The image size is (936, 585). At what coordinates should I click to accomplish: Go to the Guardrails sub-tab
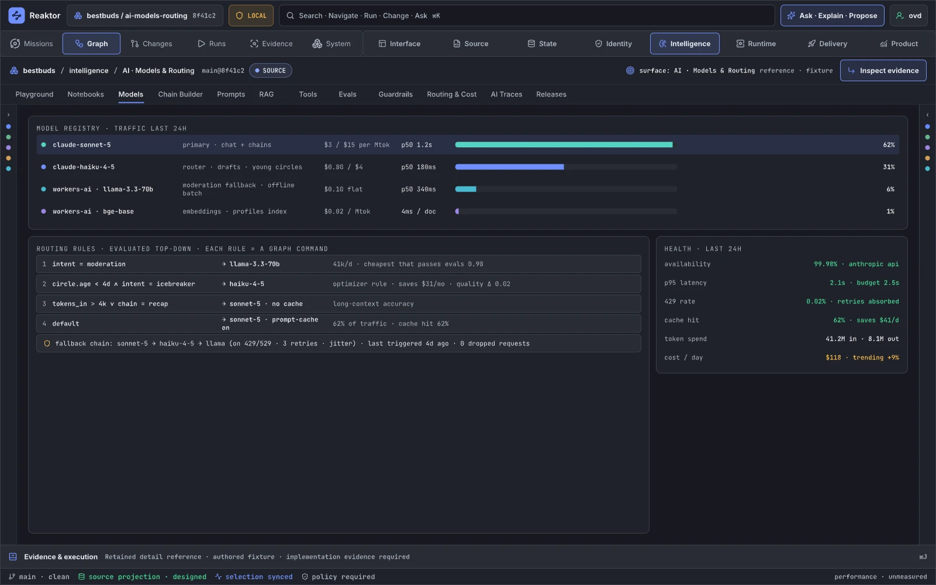coord(395,94)
